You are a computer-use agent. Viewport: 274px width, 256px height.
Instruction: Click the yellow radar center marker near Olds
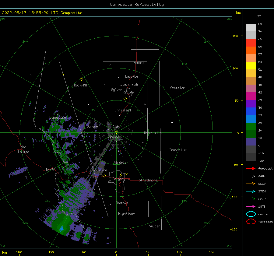(x=116, y=132)
